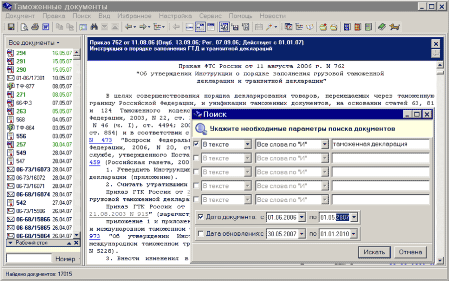449x281 pixels.
Task: Click the forward arrow navigation icon
Action: pos(143,27)
